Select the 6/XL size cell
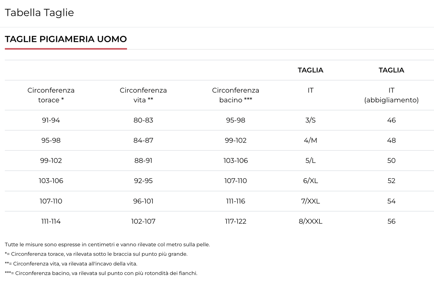 (x=310, y=181)
